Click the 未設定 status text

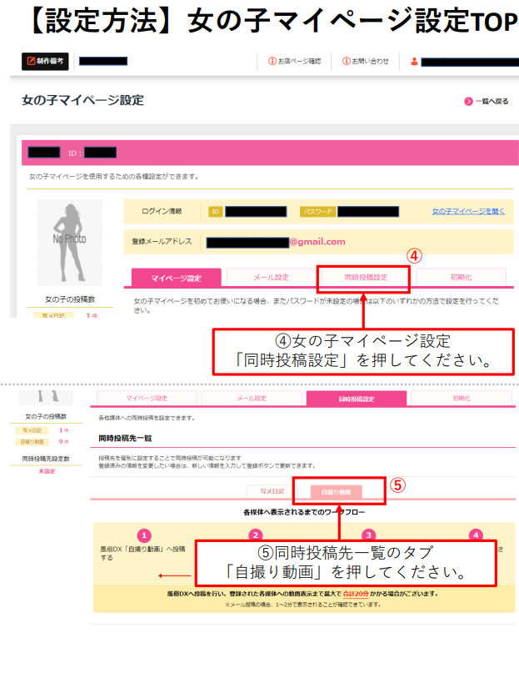(x=47, y=471)
